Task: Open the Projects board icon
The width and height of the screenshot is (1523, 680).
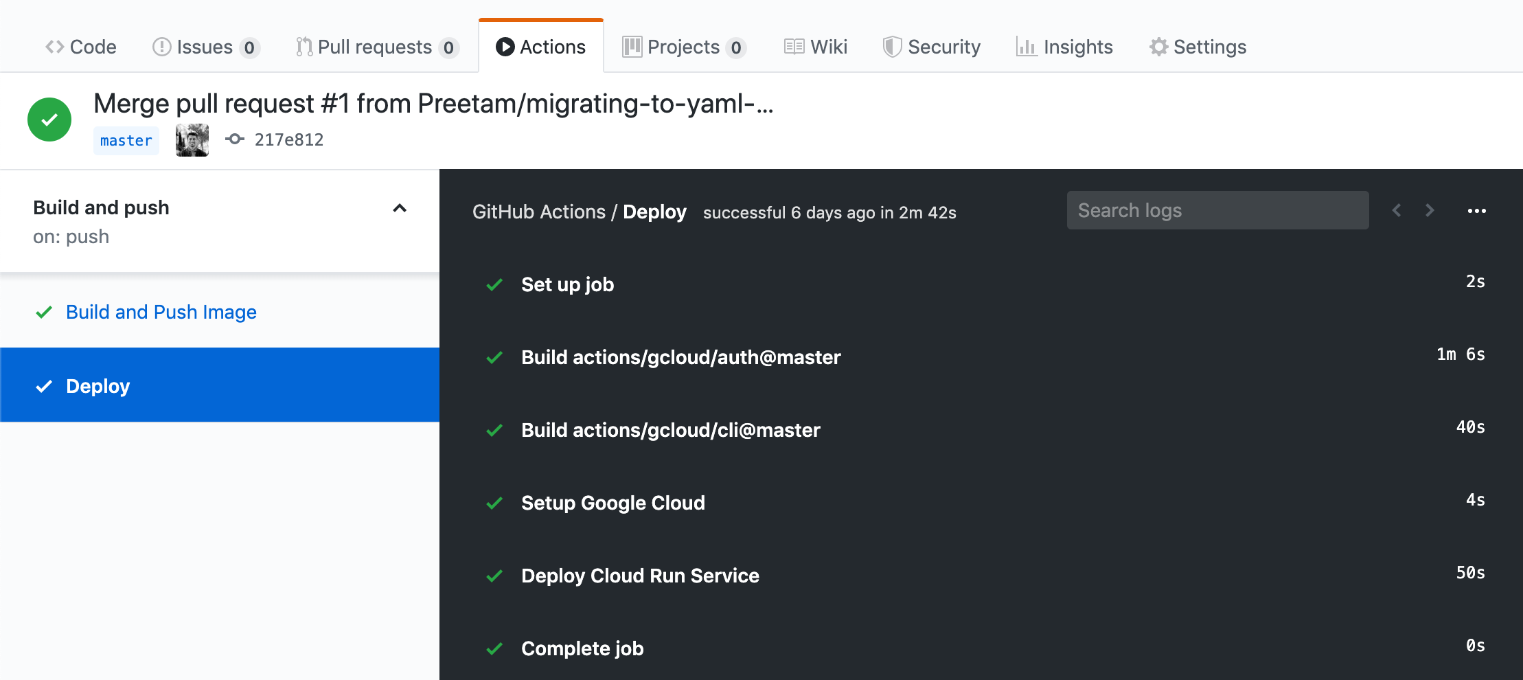Action: click(x=631, y=46)
